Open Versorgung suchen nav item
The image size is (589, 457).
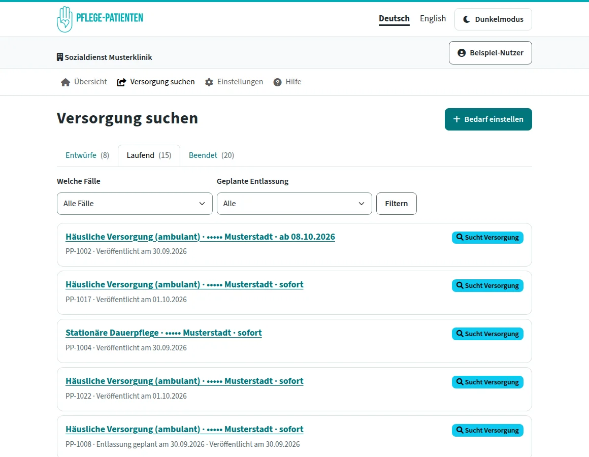[x=156, y=82]
